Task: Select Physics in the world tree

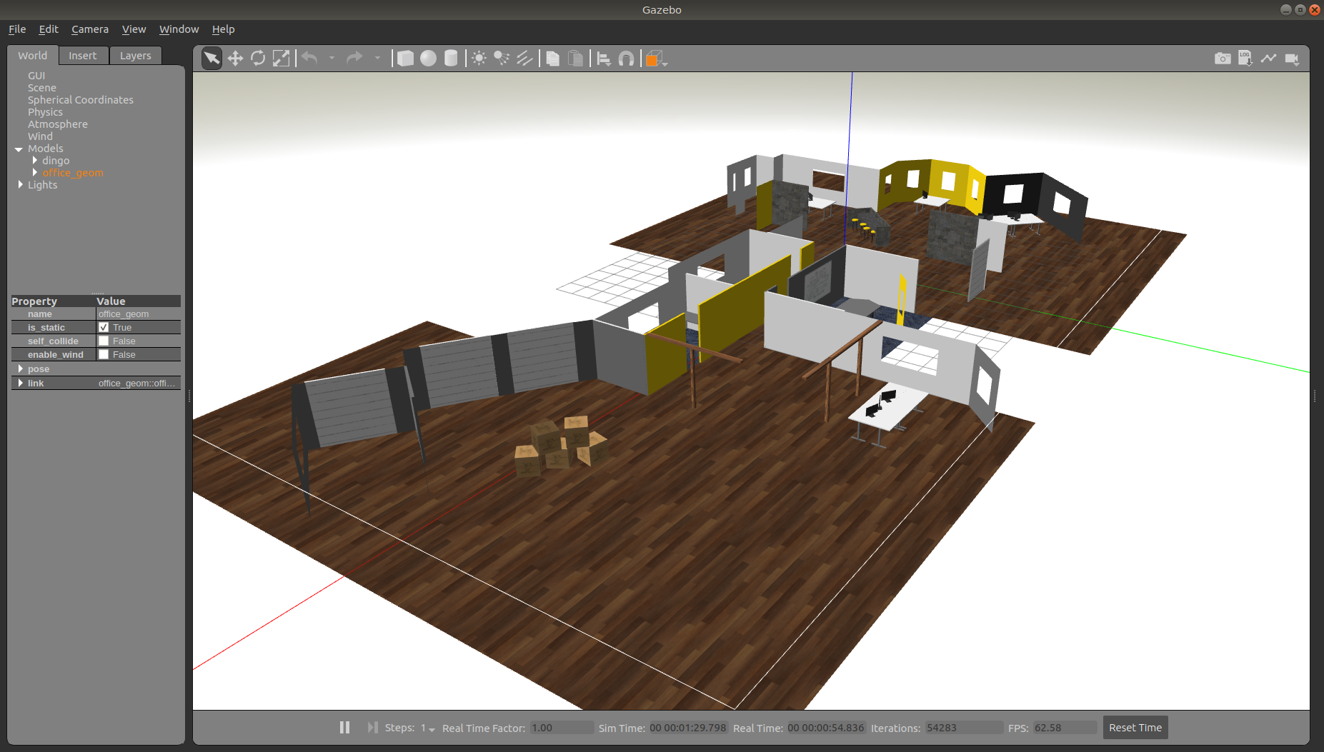Action: (45, 112)
